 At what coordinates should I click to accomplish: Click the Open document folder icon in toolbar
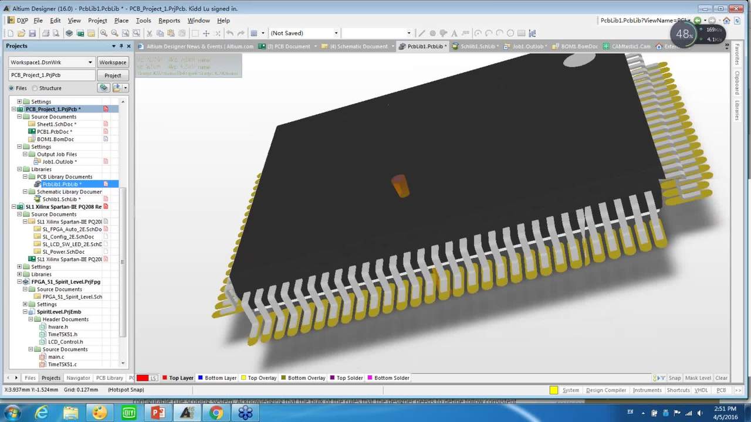click(x=21, y=33)
